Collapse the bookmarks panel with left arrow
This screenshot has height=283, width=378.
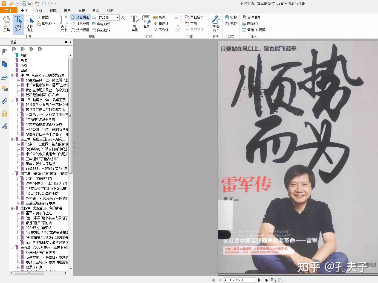pyautogui.click(x=70, y=42)
